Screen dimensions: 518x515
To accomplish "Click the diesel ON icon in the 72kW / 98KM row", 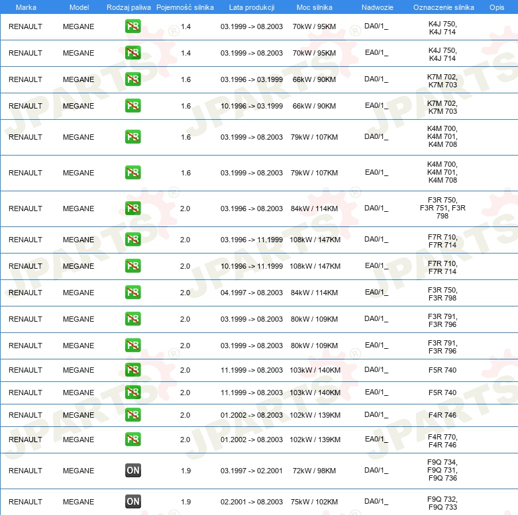I will point(132,471).
